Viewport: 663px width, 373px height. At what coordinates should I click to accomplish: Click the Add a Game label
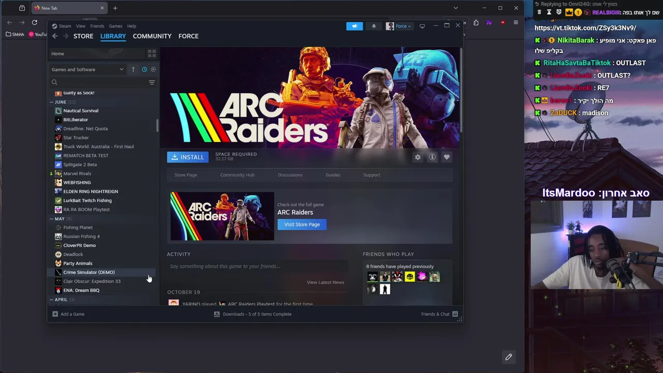coord(73,314)
